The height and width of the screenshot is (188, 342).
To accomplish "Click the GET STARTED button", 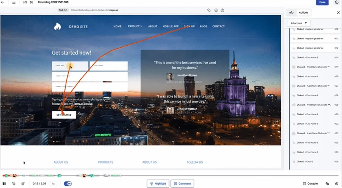I will (64, 115).
